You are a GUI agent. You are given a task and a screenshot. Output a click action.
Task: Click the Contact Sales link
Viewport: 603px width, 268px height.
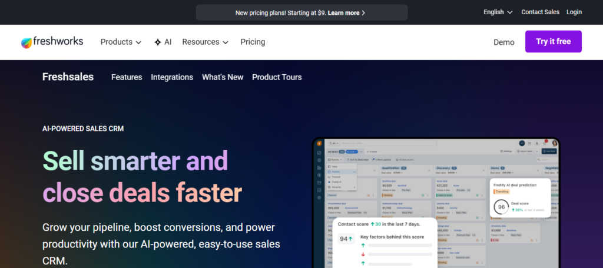[x=541, y=12]
